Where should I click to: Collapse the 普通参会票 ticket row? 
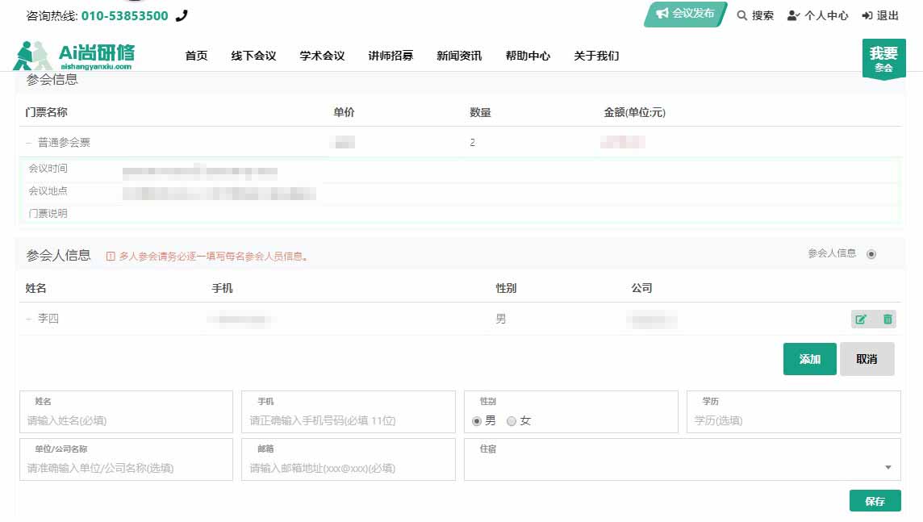pos(29,143)
